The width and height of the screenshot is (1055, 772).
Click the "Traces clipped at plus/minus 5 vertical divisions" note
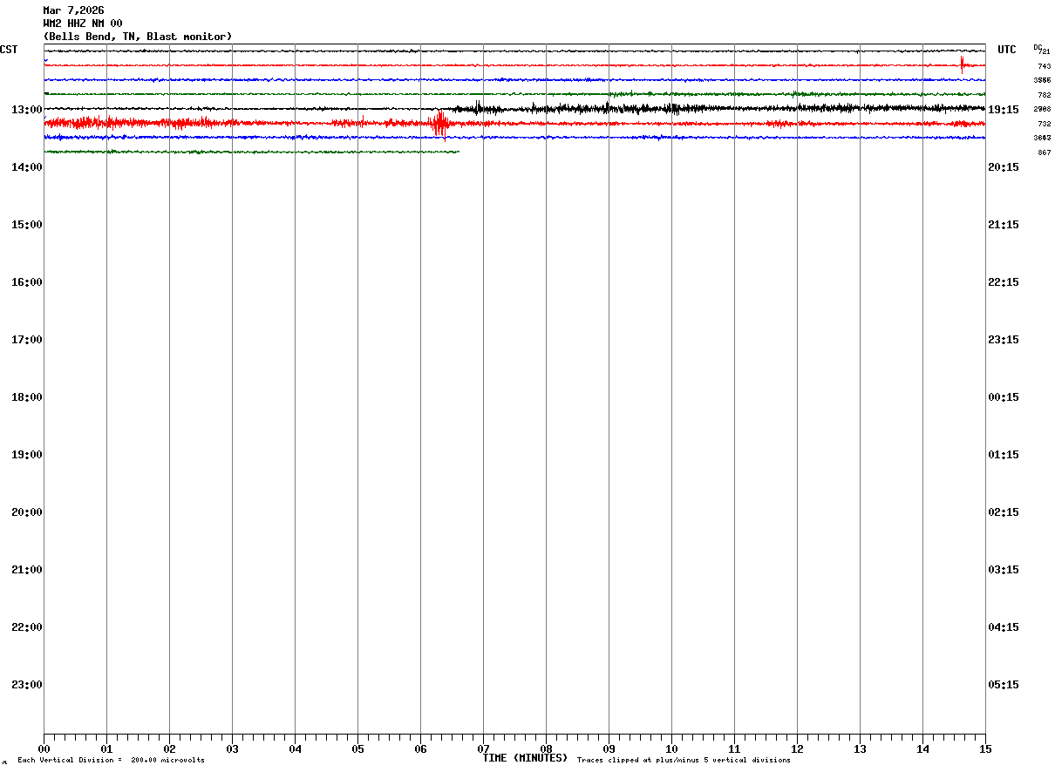pyautogui.click(x=684, y=761)
